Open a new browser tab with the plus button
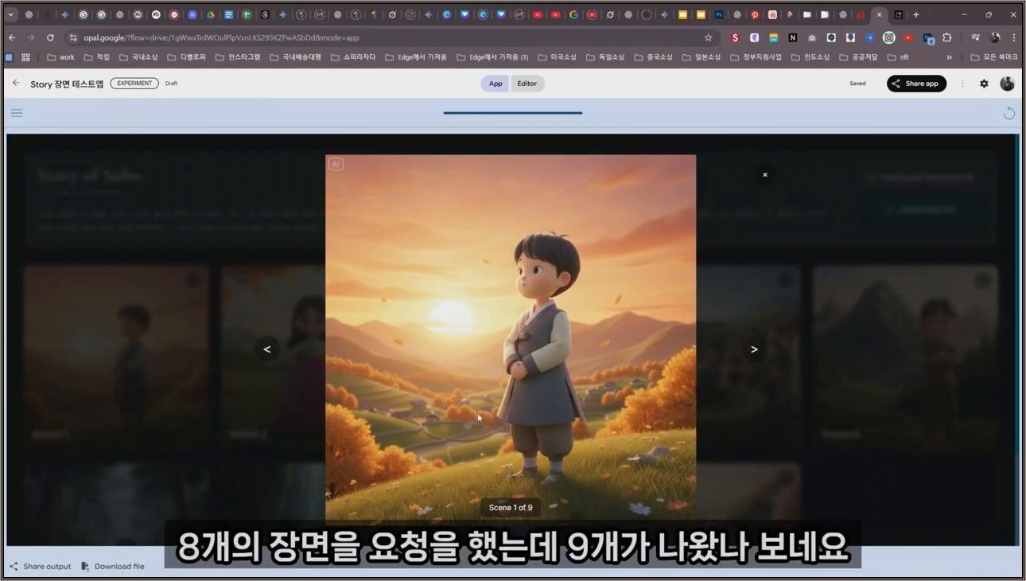The image size is (1026, 581). pyautogui.click(x=916, y=14)
